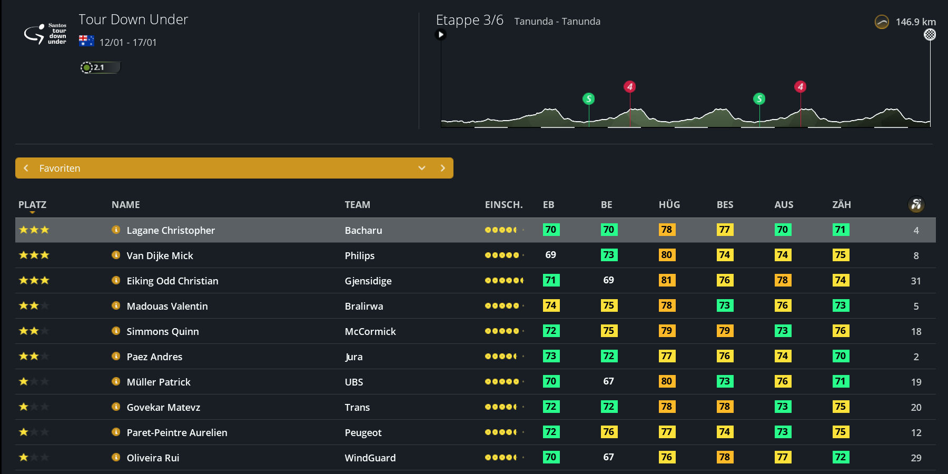Select rider name Van Dijke Mick

click(160, 255)
